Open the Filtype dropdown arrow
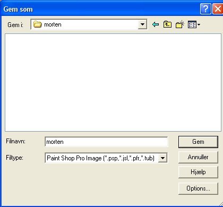The height and width of the screenshot is (207, 223). coord(162,158)
